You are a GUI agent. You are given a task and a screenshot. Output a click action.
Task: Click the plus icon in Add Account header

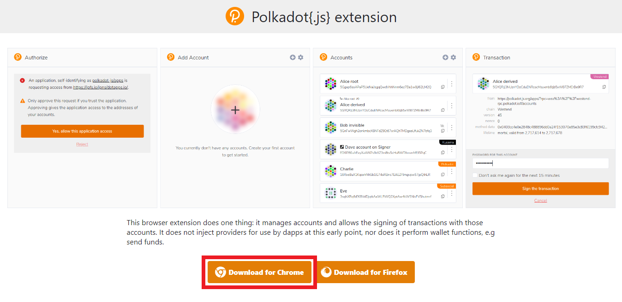(x=293, y=58)
